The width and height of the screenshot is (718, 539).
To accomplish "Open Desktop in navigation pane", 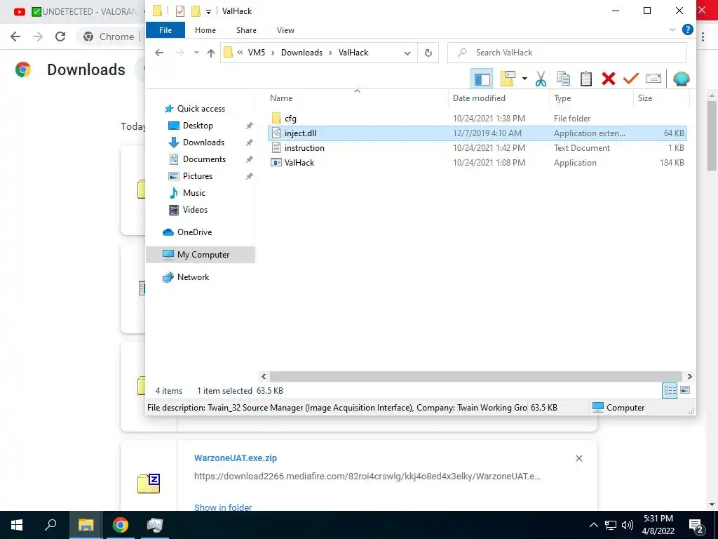I will (x=198, y=126).
